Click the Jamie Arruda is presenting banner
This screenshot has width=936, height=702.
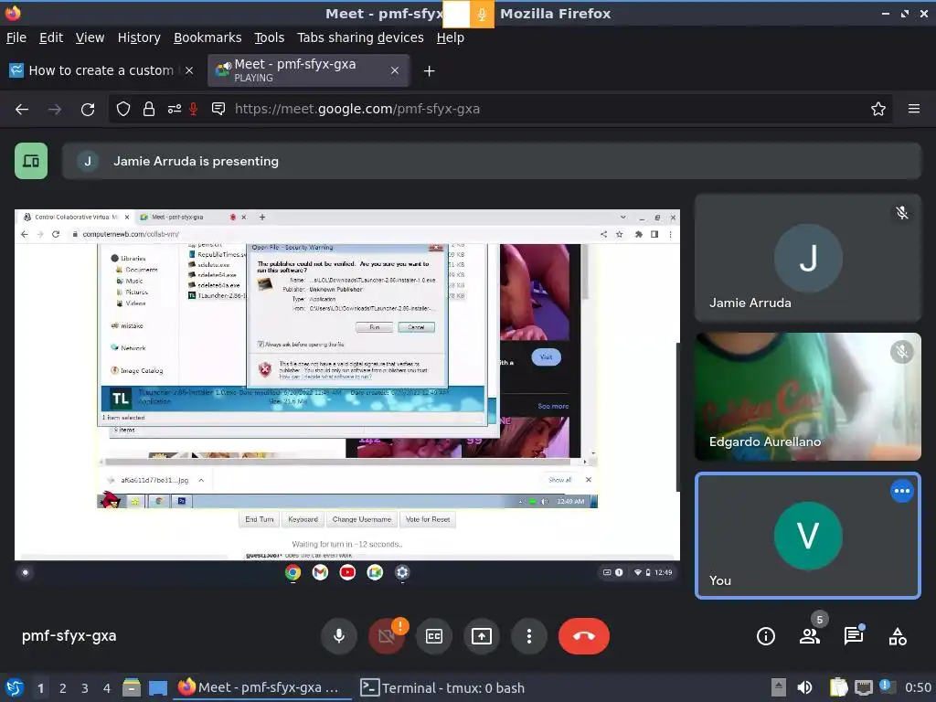[491, 161]
